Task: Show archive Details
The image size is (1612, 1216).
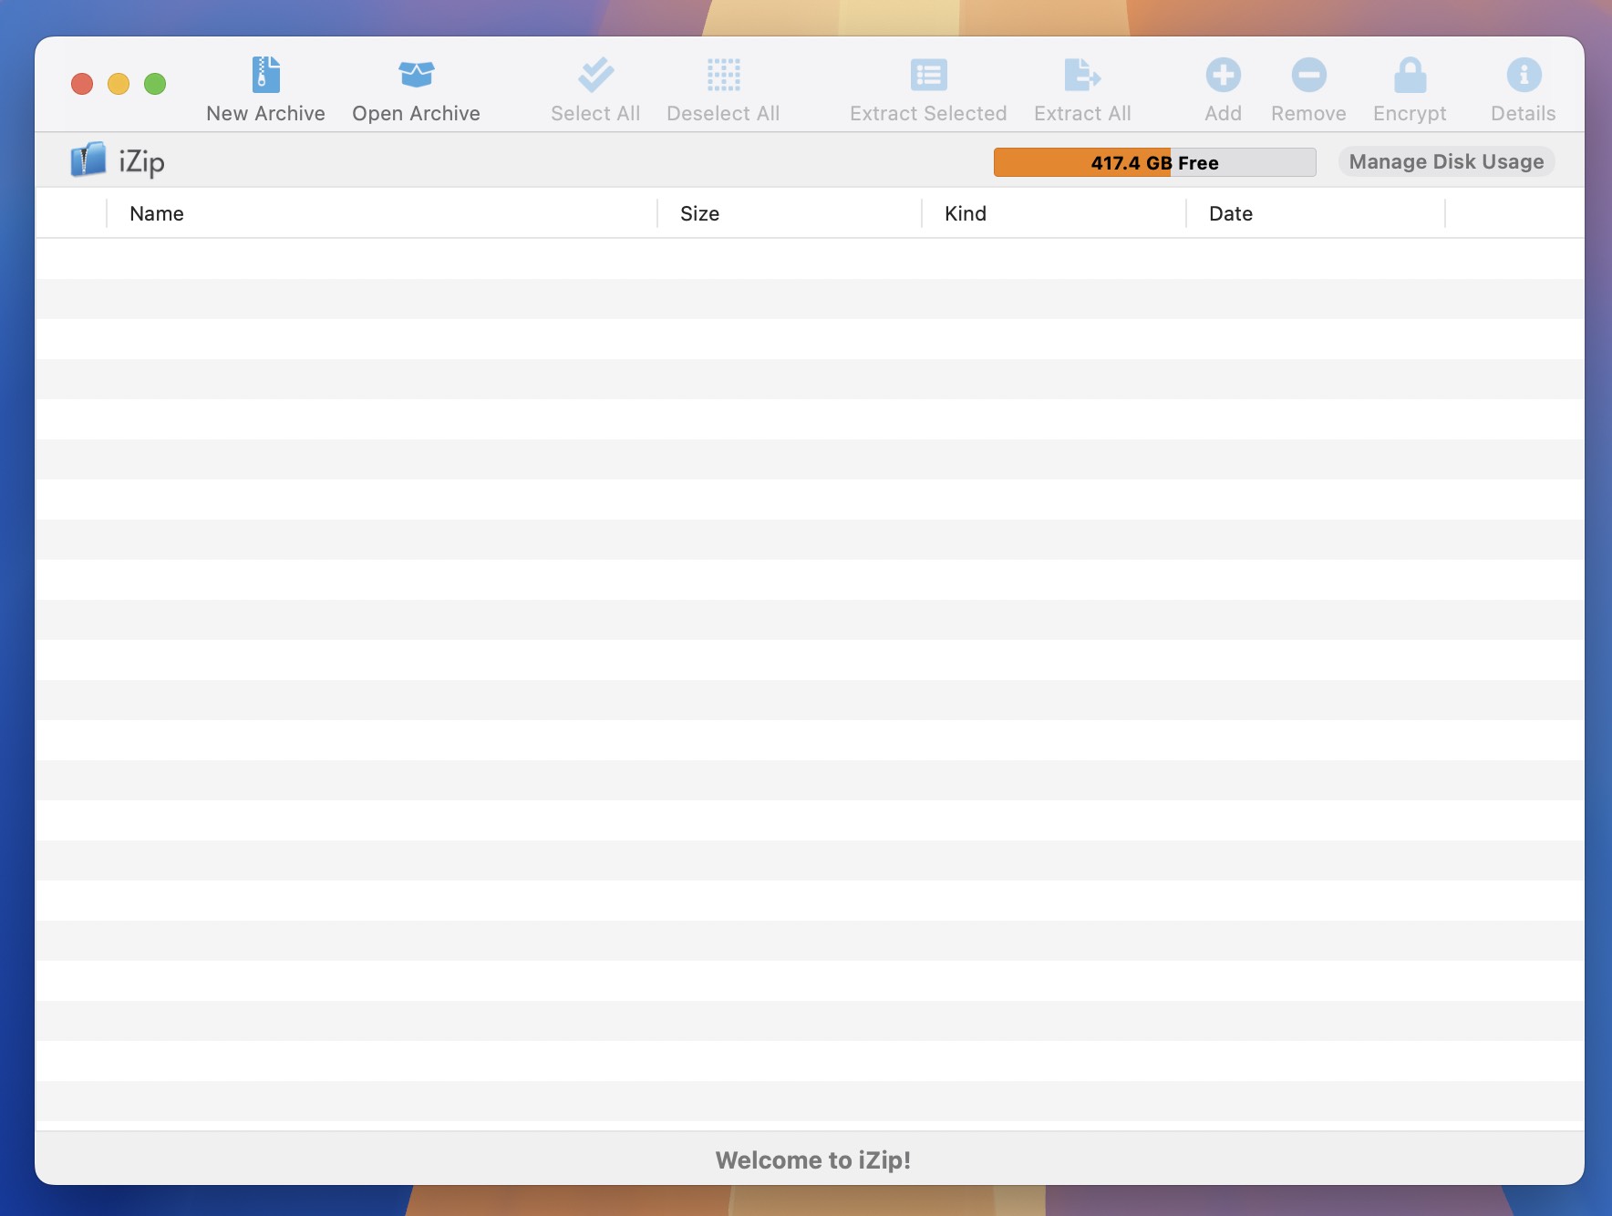Action: point(1521,87)
